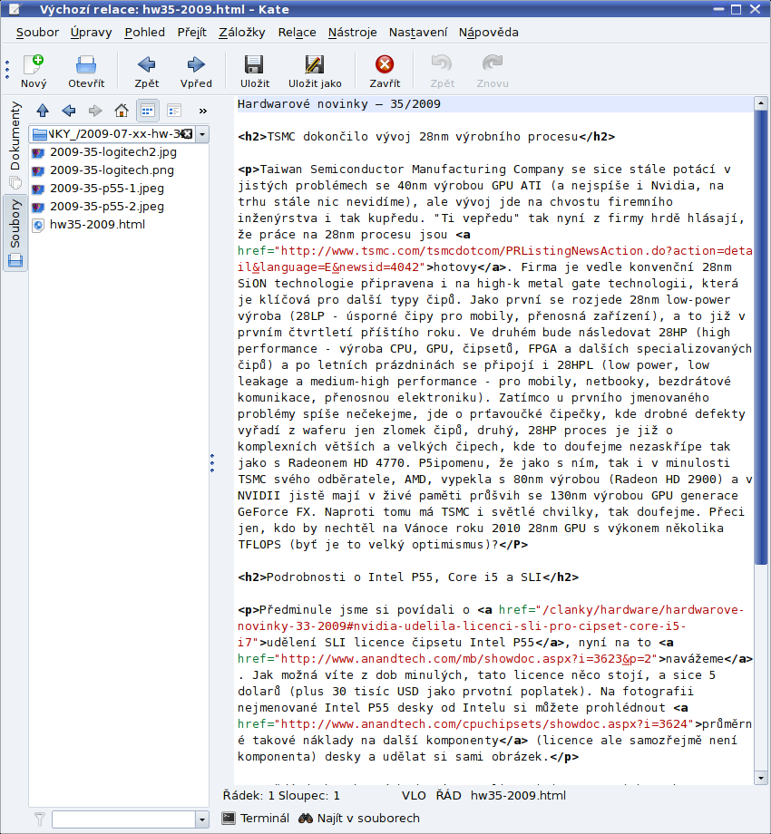The image size is (771, 834).
Task: Click the toolbar drag handle dots
Action: click(x=7, y=70)
